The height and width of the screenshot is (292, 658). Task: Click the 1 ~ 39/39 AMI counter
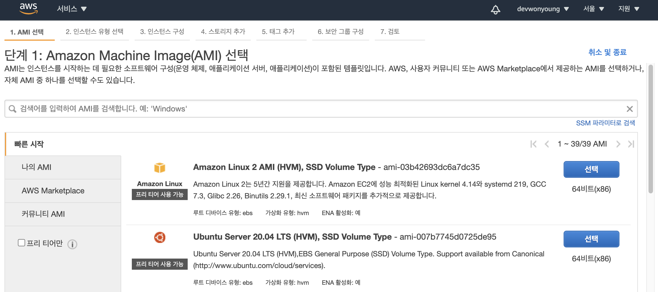pos(582,144)
